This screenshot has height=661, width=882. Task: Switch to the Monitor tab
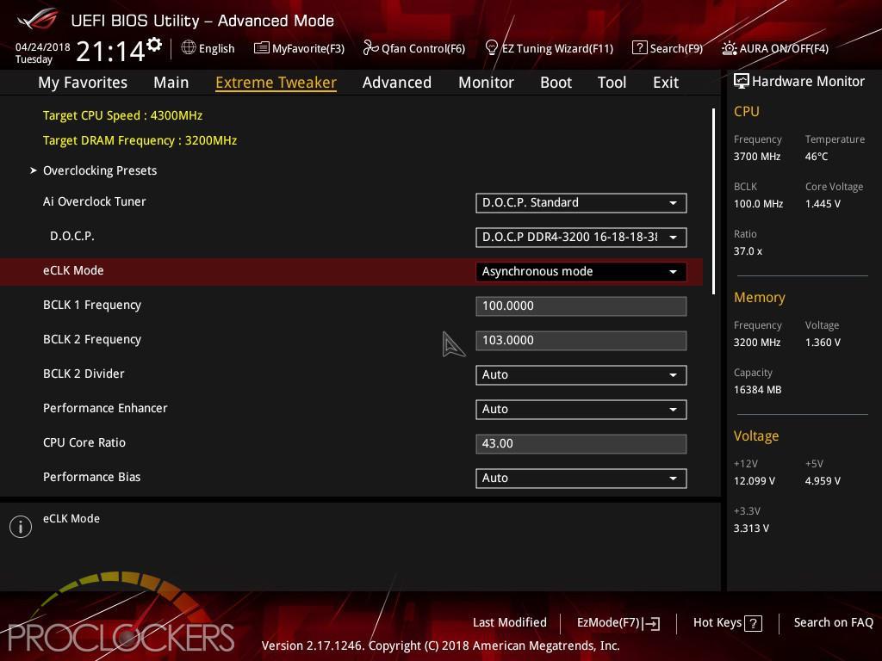point(486,83)
